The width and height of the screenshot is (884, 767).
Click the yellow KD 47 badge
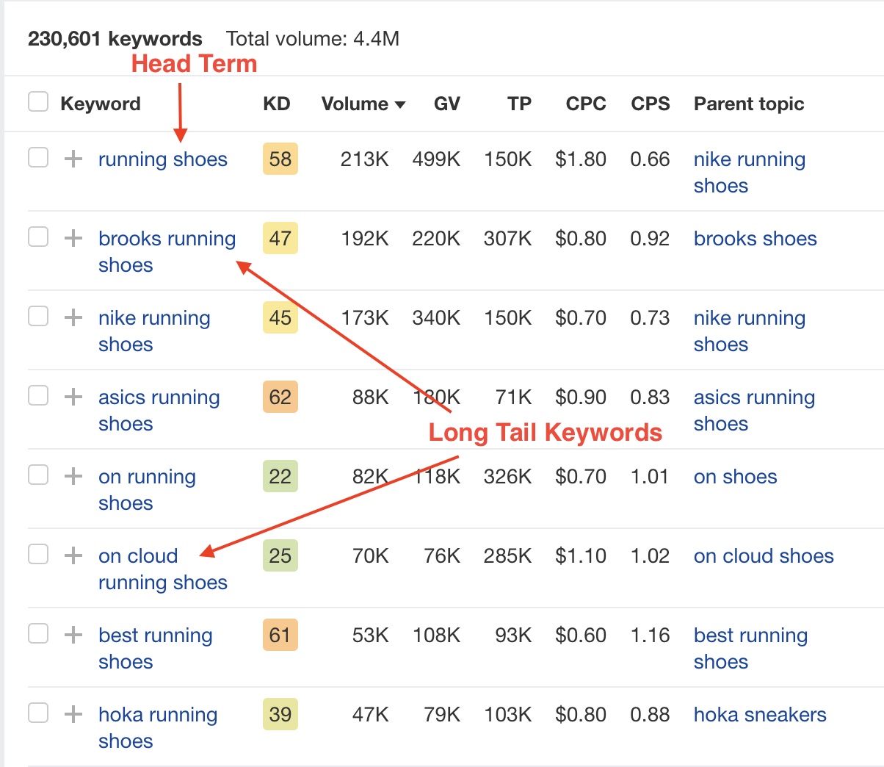pos(280,238)
